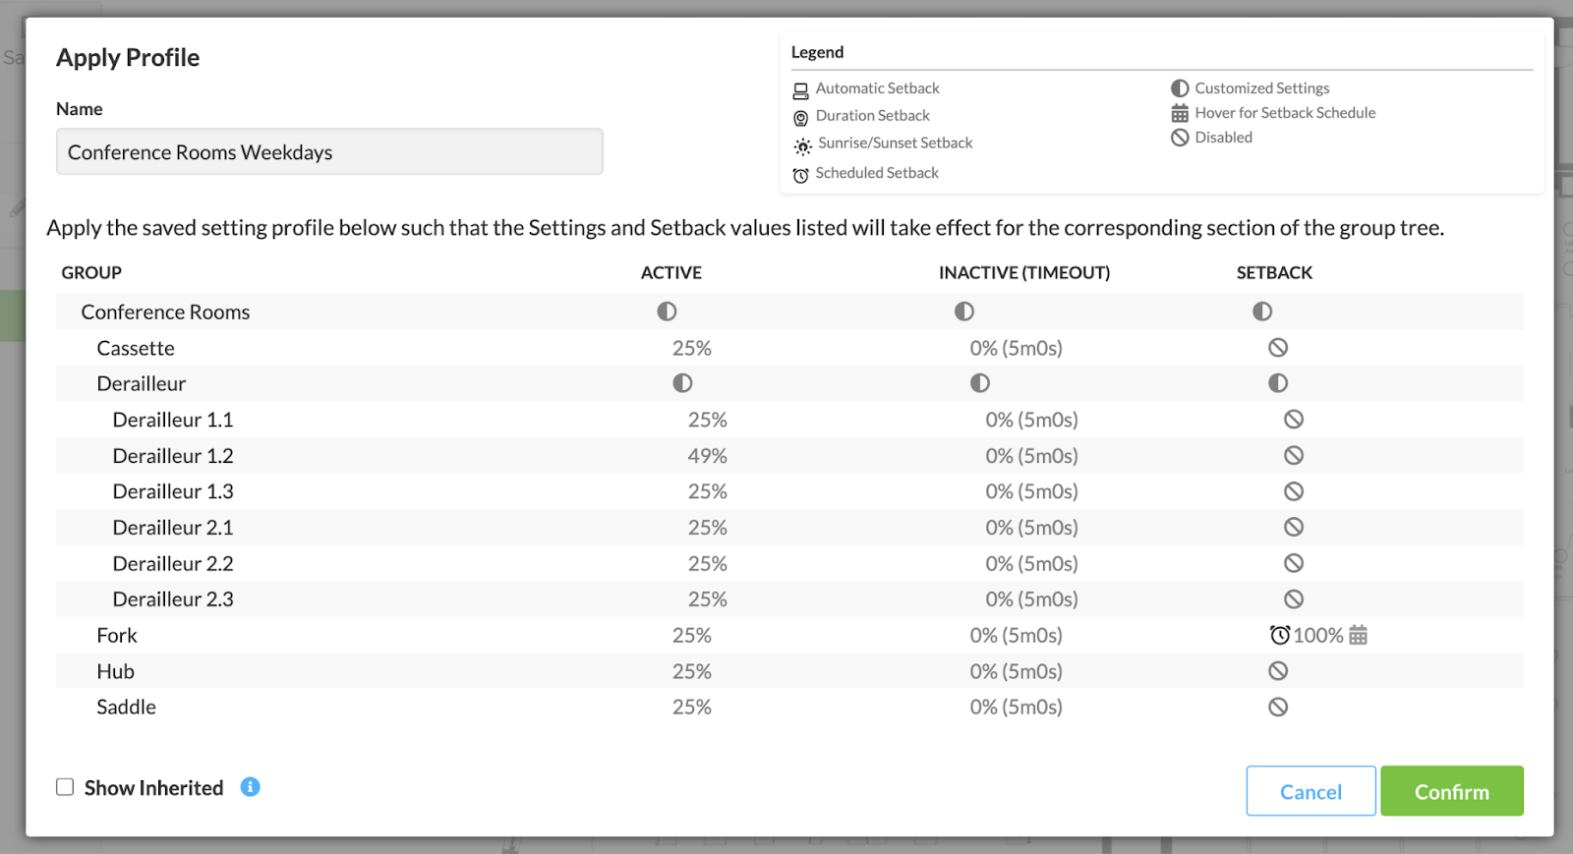
Task: Select the Conference Rooms group row
Action: 165,313
